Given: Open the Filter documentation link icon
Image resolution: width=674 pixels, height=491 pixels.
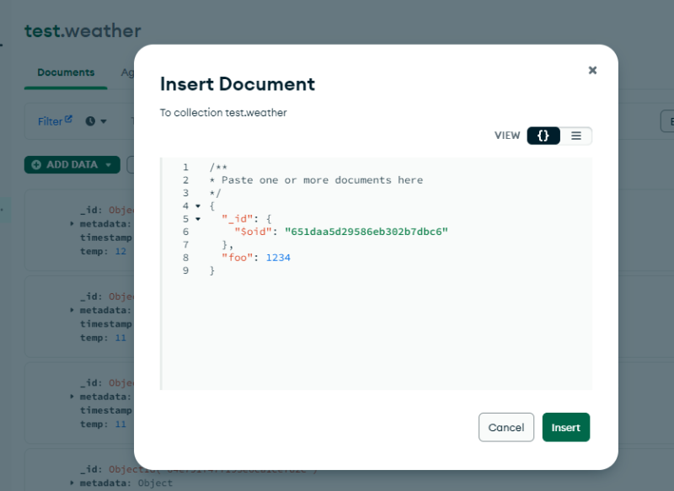Looking at the screenshot, I should click(68, 120).
